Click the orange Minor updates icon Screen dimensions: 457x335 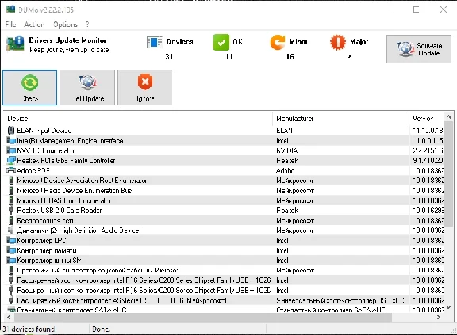[x=277, y=43]
